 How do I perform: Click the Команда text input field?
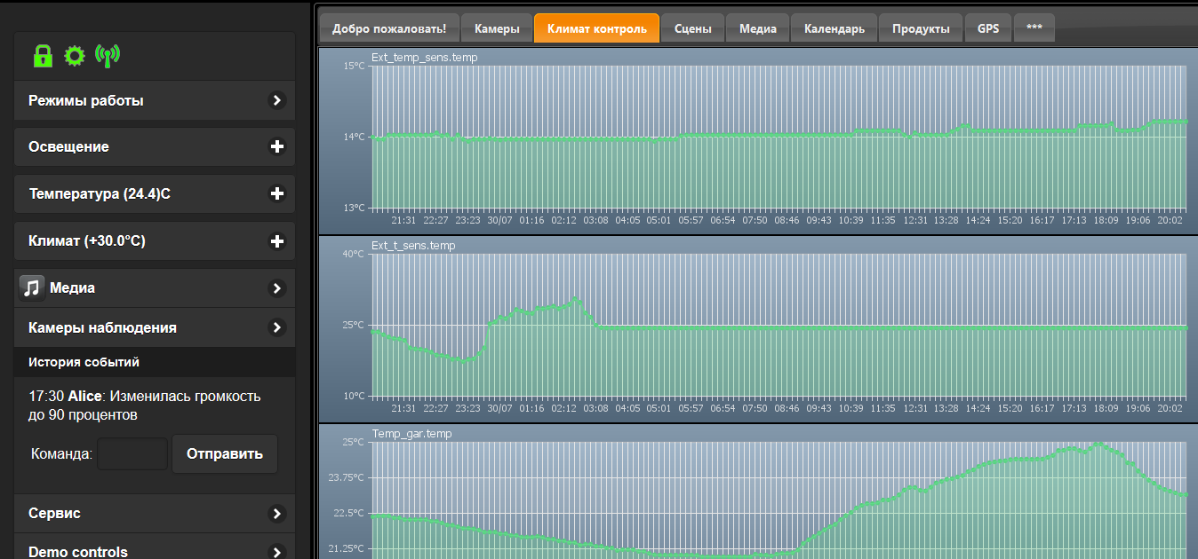pyautogui.click(x=132, y=454)
